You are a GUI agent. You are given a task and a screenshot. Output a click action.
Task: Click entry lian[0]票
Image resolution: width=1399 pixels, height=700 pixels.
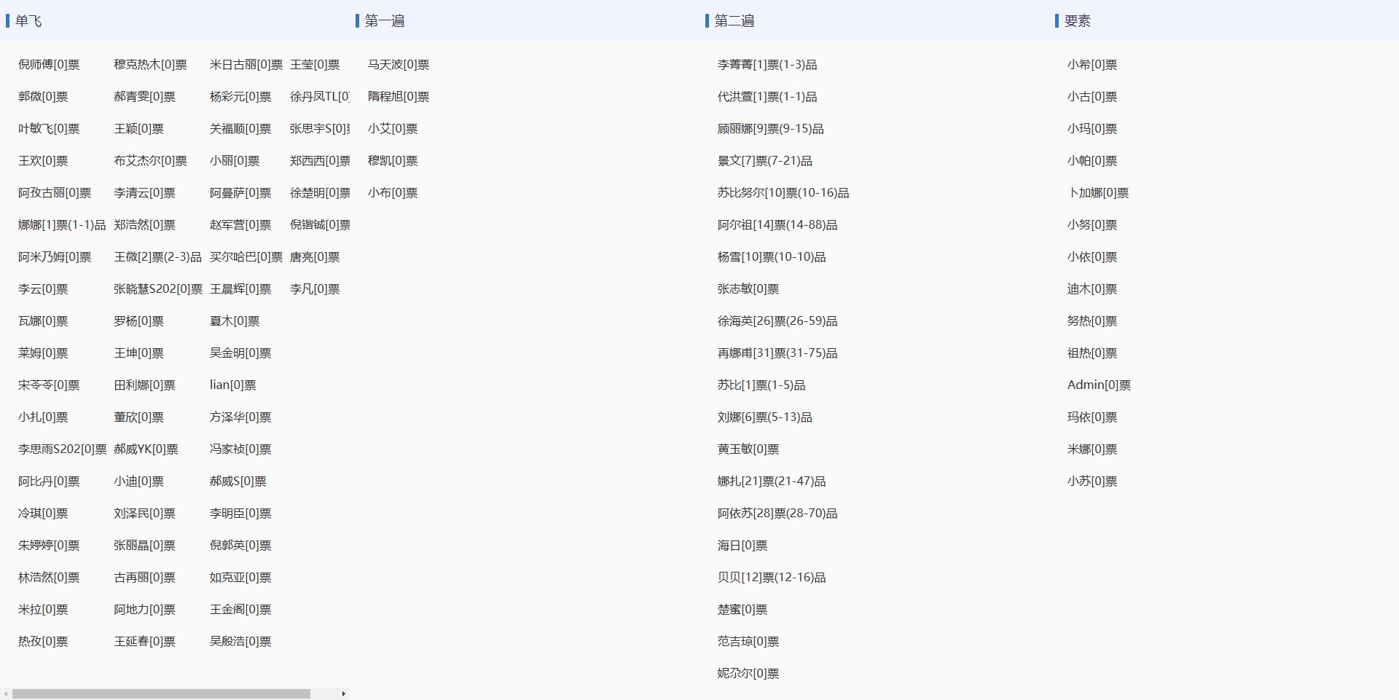click(x=233, y=385)
